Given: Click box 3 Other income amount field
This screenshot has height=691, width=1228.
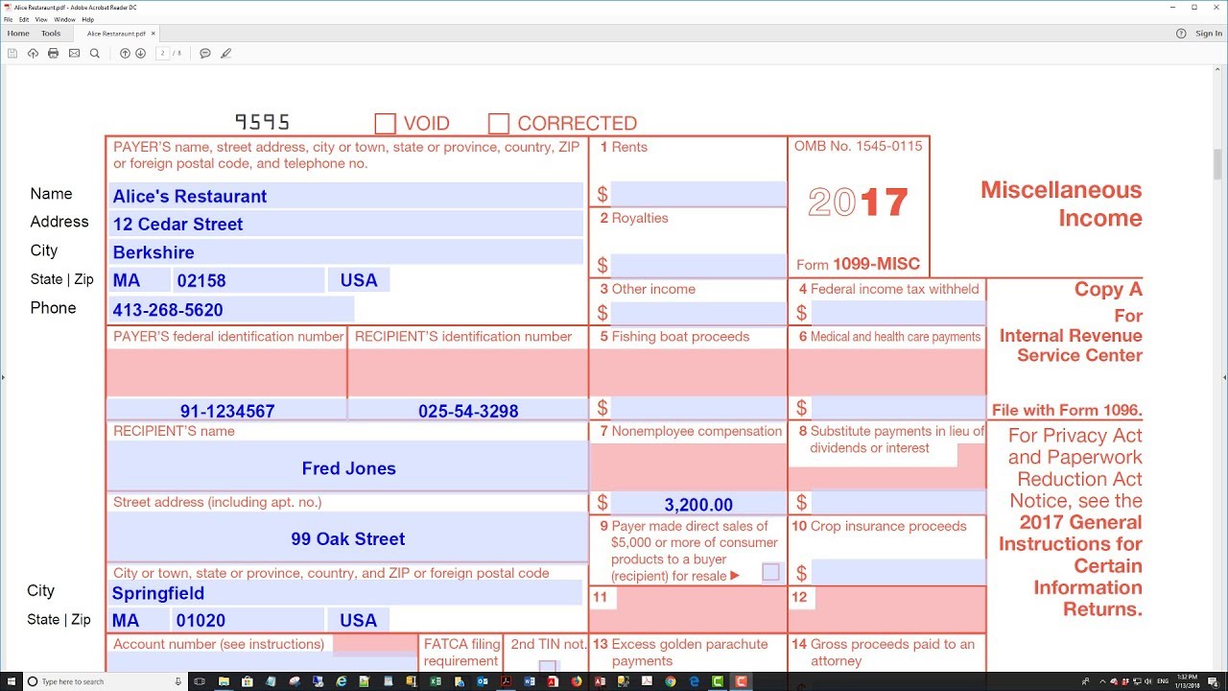Looking at the screenshot, I should [x=698, y=313].
